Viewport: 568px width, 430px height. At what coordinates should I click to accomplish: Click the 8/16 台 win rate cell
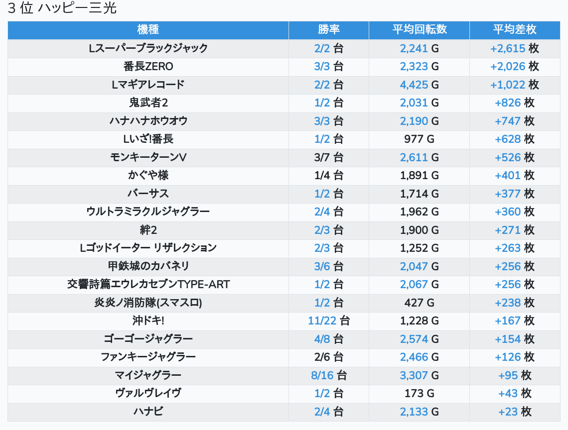click(x=328, y=375)
